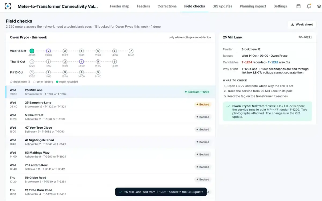Open the 25 Samphire Lane row
Viewport: 322px width, 201px height.
pyautogui.click(x=110, y=105)
